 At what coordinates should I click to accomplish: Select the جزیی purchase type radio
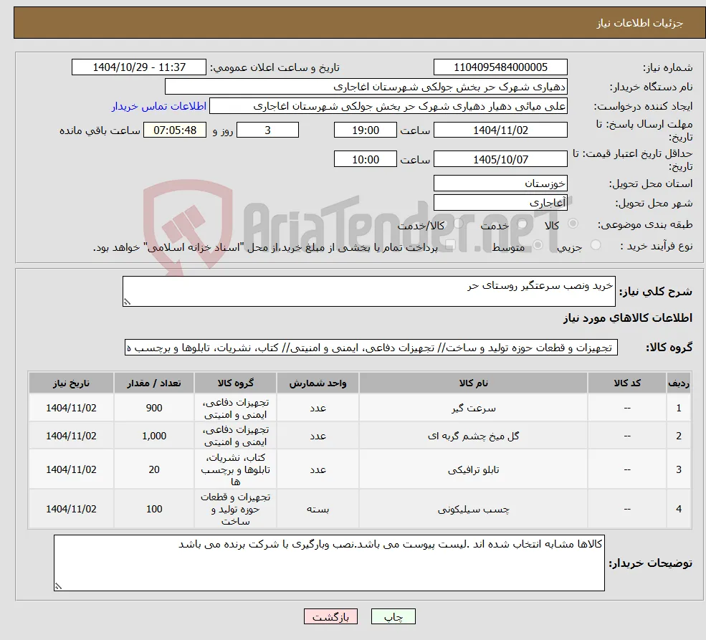click(x=595, y=245)
